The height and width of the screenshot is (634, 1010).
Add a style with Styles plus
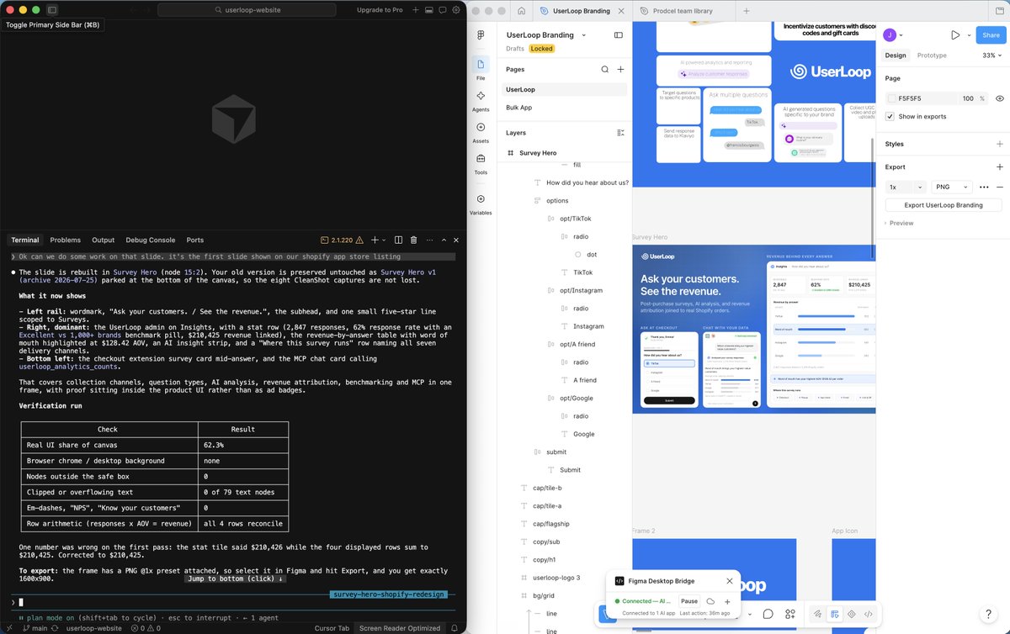pyautogui.click(x=1000, y=144)
